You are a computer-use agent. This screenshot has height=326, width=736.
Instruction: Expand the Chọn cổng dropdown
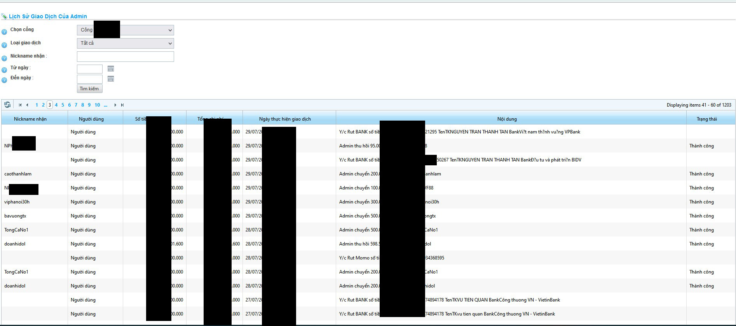(x=126, y=30)
